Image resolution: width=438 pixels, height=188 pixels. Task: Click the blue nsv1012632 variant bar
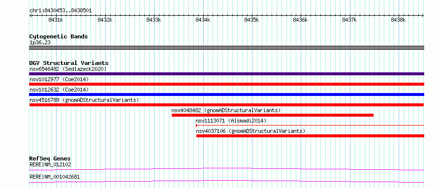tap(226, 94)
